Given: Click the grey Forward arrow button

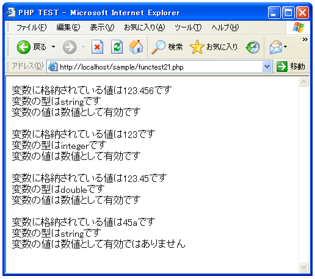Looking at the screenshot, I should click(x=70, y=47).
